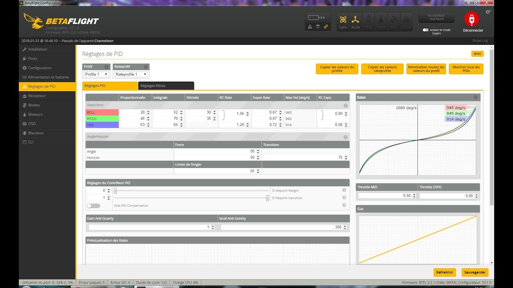Enable the Expert mode switch

[426, 30]
